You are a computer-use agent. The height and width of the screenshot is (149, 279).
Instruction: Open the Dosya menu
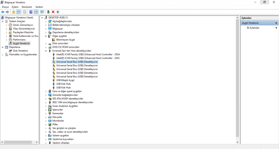5,7
